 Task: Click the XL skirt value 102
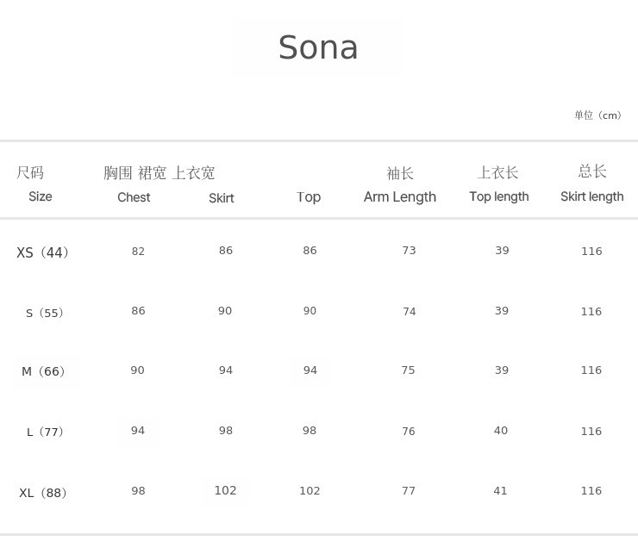(x=225, y=490)
